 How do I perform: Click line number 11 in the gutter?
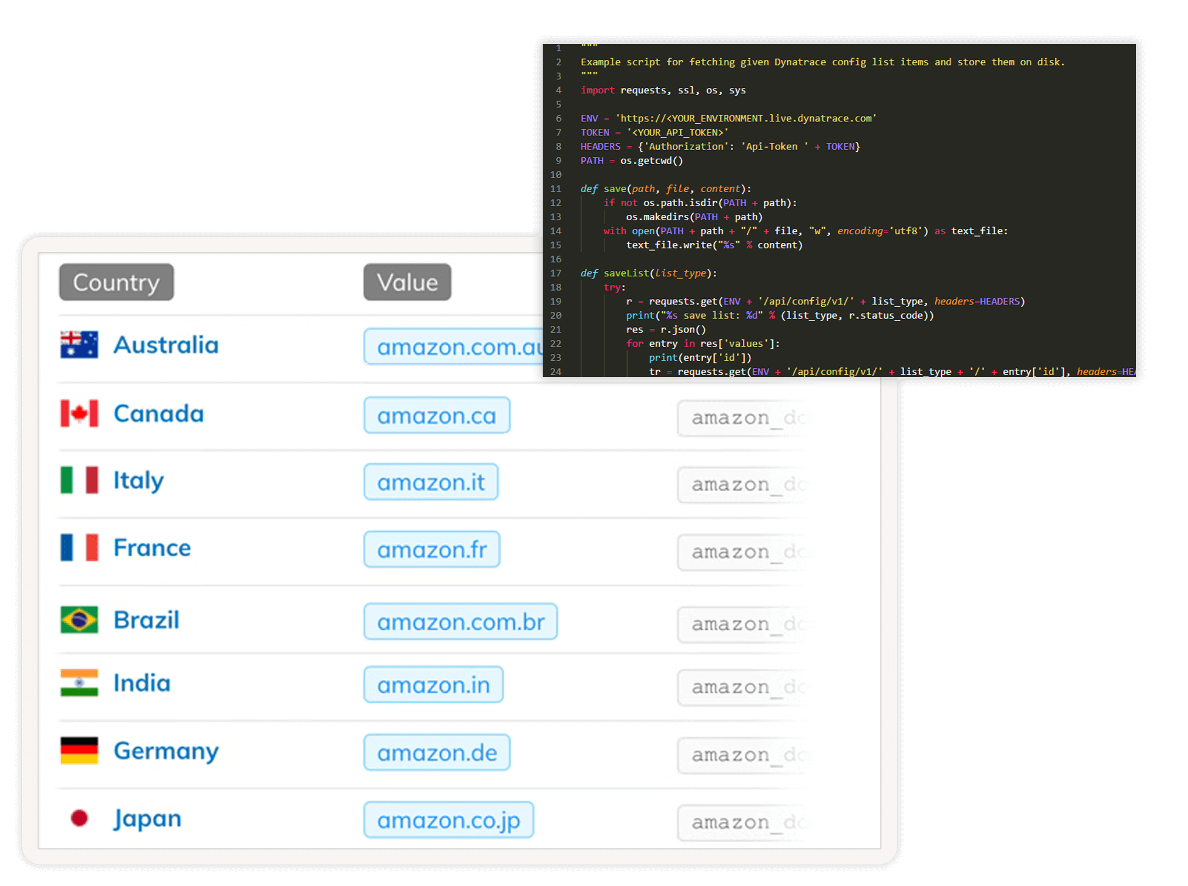[x=556, y=189]
